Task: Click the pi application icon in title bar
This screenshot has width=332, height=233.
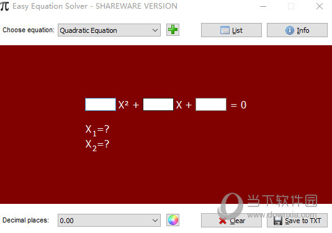Action: 5,6
